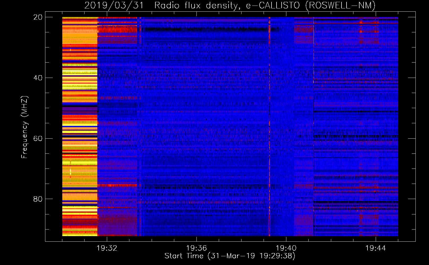This screenshot has width=429, height=265.
Task: Select the 60 frequency tick label
Action: 38,139
